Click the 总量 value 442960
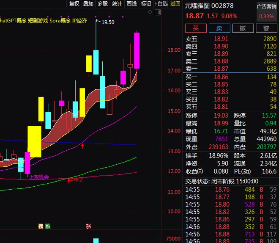 click(x=267, y=139)
